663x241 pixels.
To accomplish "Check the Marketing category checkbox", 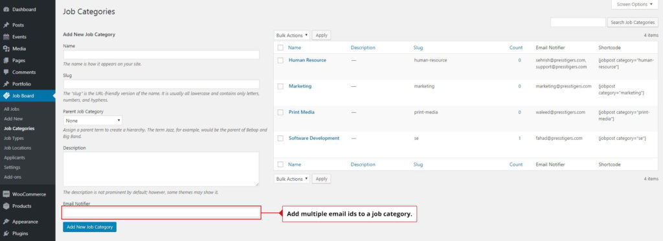I will tap(280, 86).
